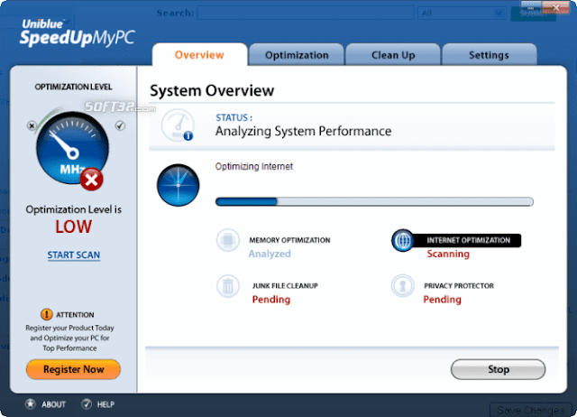The width and height of the screenshot is (577, 417).
Task: Click the Register Now button
Action: [x=74, y=369]
